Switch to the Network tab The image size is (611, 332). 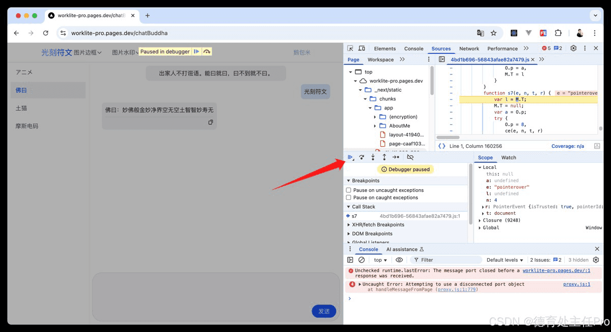(x=469, y=49)
